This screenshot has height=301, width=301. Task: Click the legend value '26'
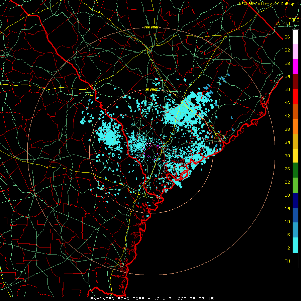(x=287, y=169)
